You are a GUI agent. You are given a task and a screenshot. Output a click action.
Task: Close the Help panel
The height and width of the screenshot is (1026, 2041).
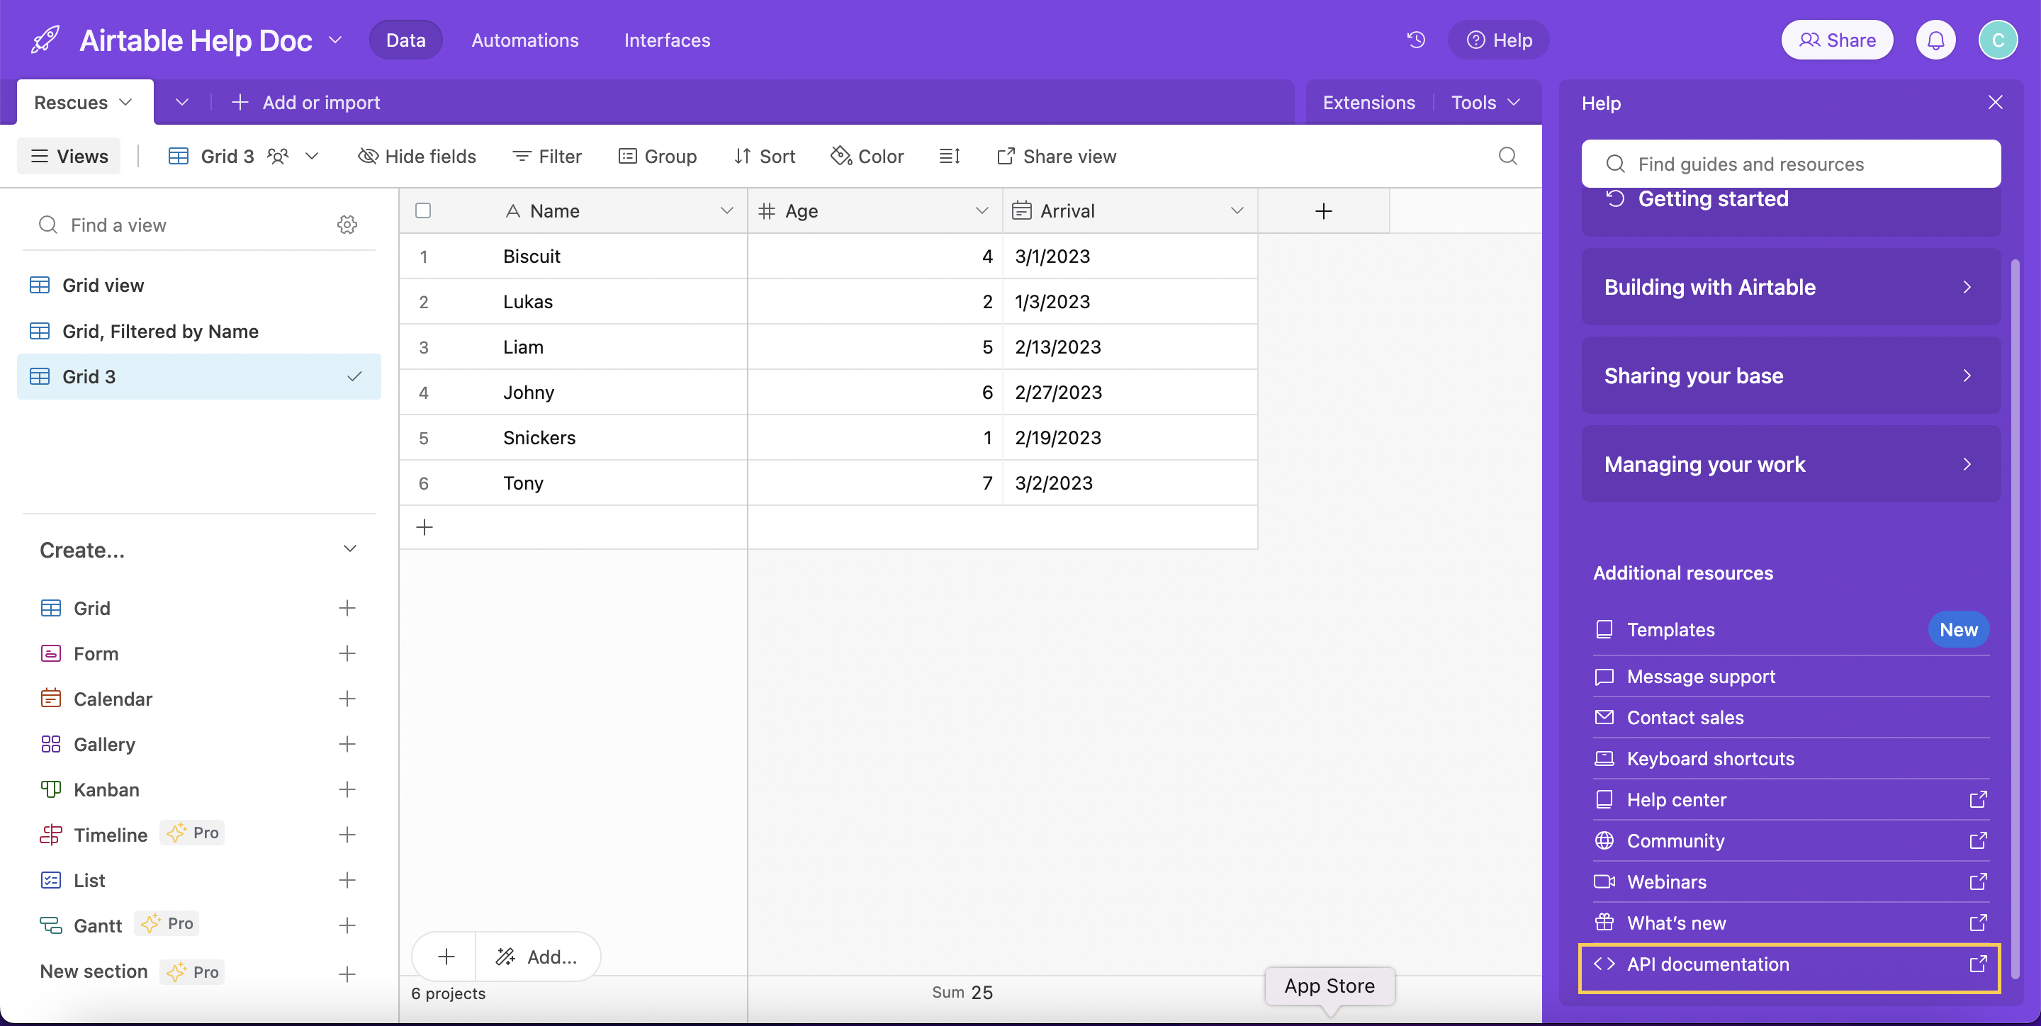point(1995,102)
